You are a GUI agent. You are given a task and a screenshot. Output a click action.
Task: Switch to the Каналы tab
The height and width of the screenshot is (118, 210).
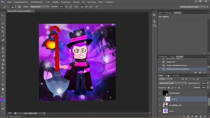tap(167, 76)
